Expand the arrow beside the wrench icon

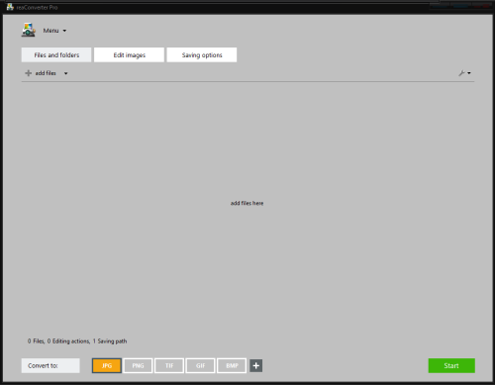tap(469, 73)
